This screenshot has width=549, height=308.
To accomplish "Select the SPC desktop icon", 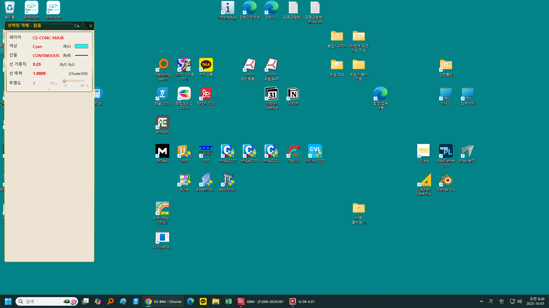I will tap(206, 154).
